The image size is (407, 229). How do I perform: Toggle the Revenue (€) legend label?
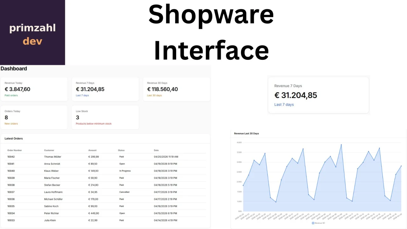(320, 223)
